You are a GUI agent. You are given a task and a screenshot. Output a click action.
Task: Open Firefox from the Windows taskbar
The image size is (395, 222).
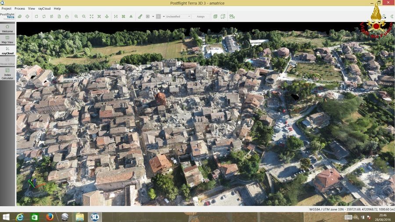(x=50, y=217)
